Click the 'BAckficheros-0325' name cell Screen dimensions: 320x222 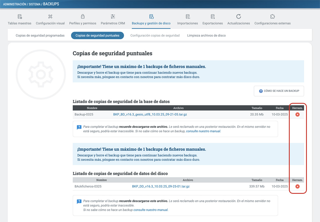[x=88, y=186]
